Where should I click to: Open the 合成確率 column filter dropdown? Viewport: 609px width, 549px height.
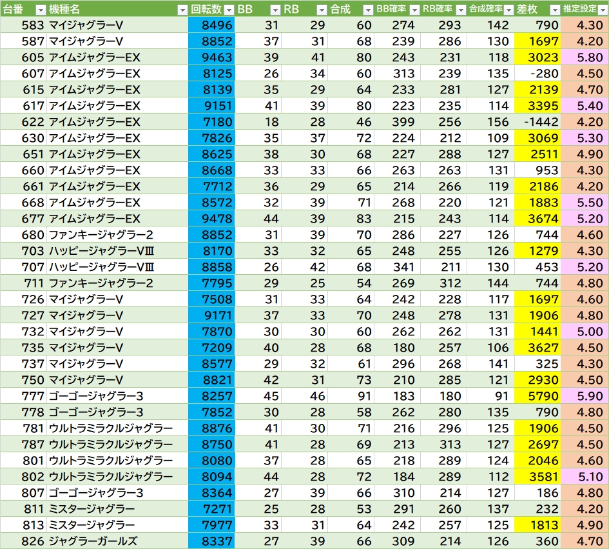click(508, 10)
